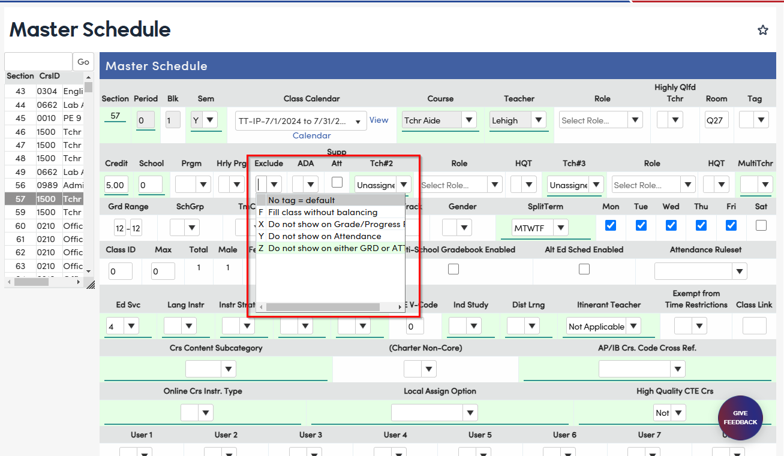This screenshot has width=784, height=456.
Task: Choose 'Do not show on either GRD or ATT'
Action: [331, 248]
